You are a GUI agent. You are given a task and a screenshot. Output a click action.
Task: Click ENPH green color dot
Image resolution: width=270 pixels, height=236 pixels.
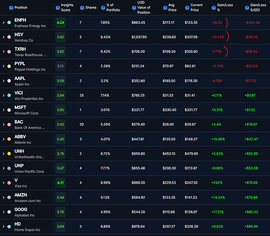9,23
